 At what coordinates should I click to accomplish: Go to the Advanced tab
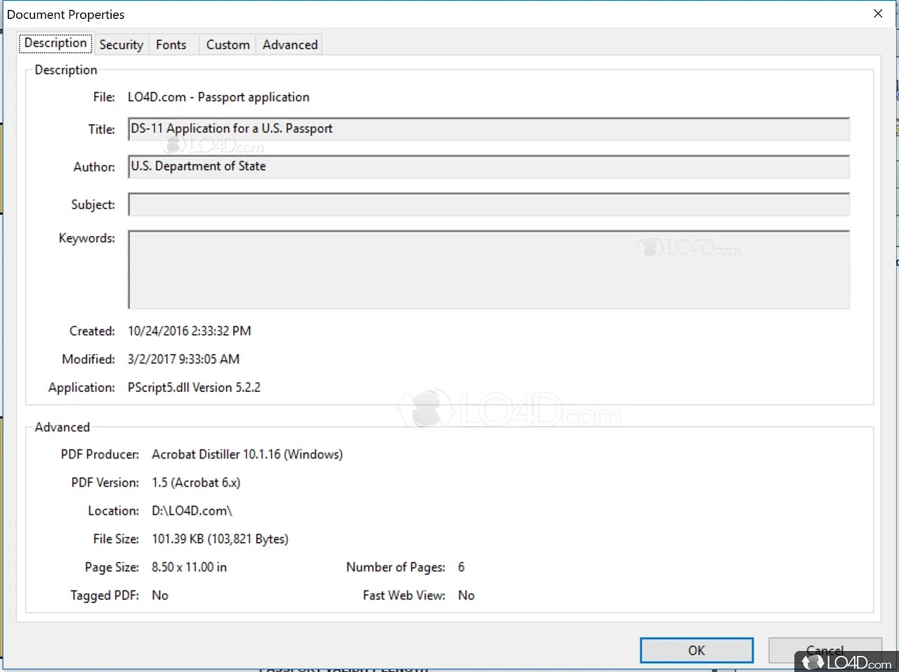coord(290,45)
